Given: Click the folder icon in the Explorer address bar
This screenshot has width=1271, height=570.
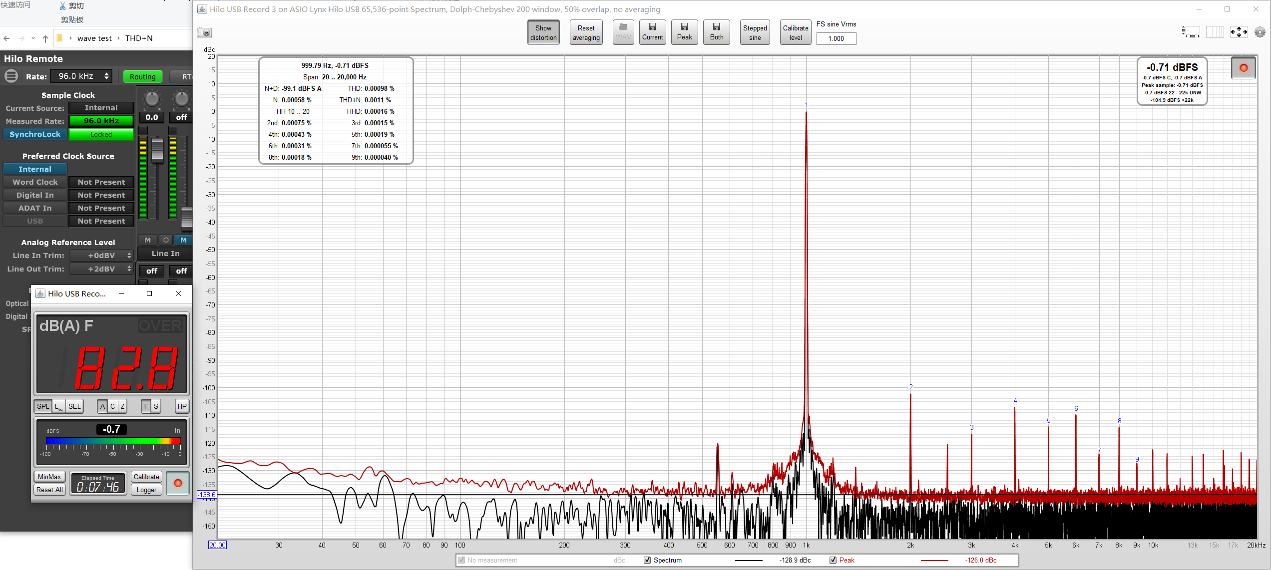Looking at the screenshot, I should coord(59,38).
